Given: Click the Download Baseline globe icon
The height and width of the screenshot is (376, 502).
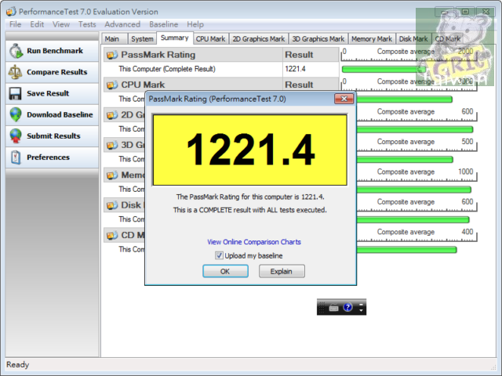Looking at the screenshot, I should tap(16, 114).
